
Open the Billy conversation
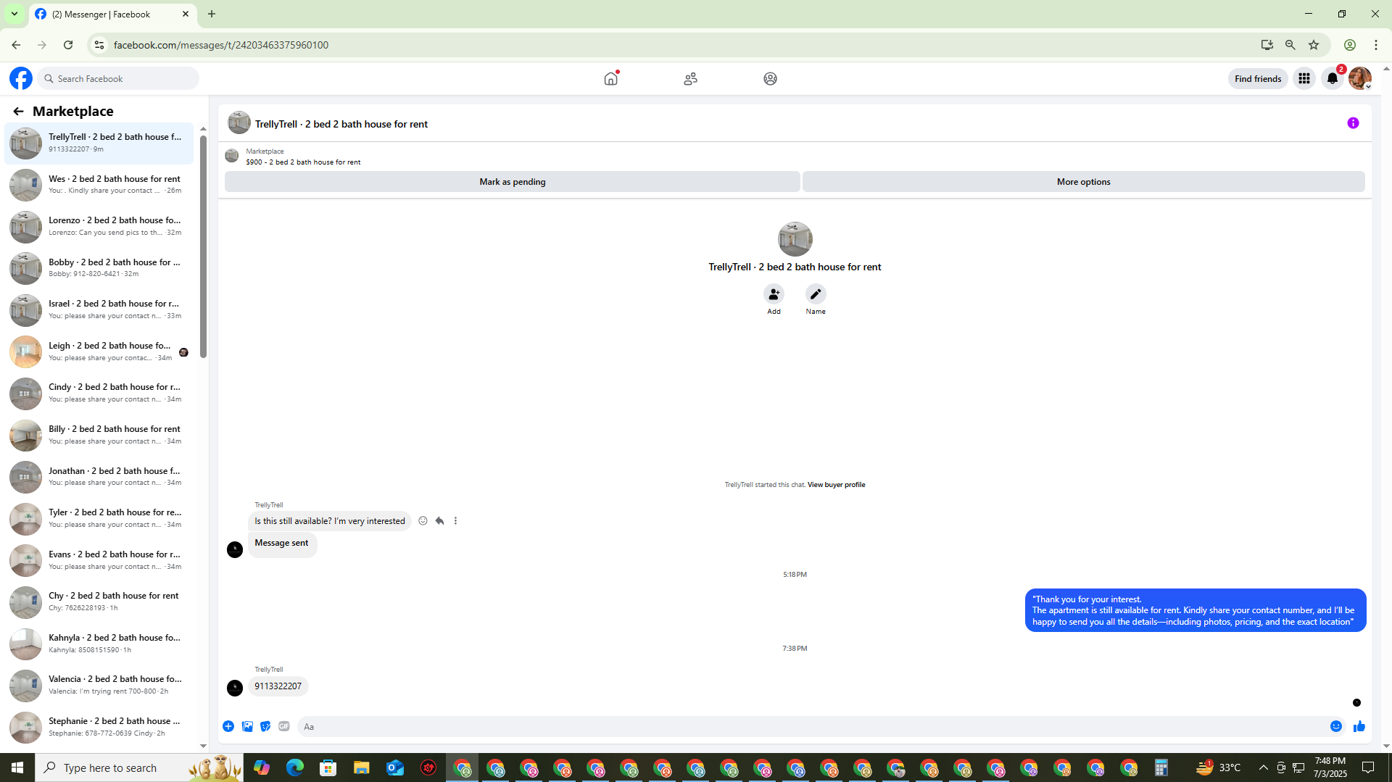click(99, 435)
